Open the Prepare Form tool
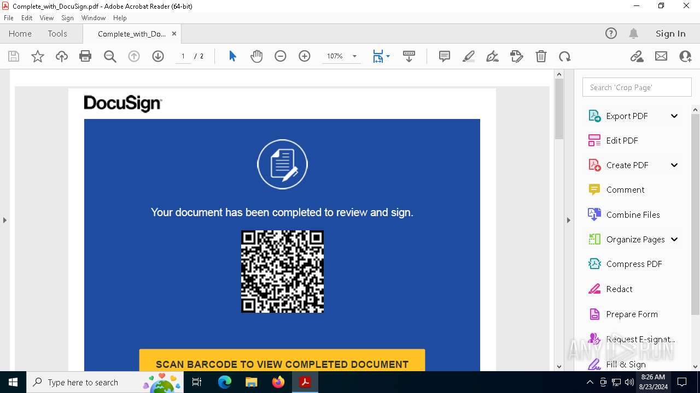Image resolution: width=700 pixels, height=393 pixels. point(622,314)
